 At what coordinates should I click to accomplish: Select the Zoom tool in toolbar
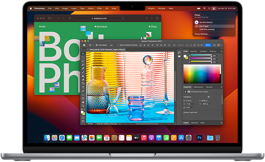83,106
